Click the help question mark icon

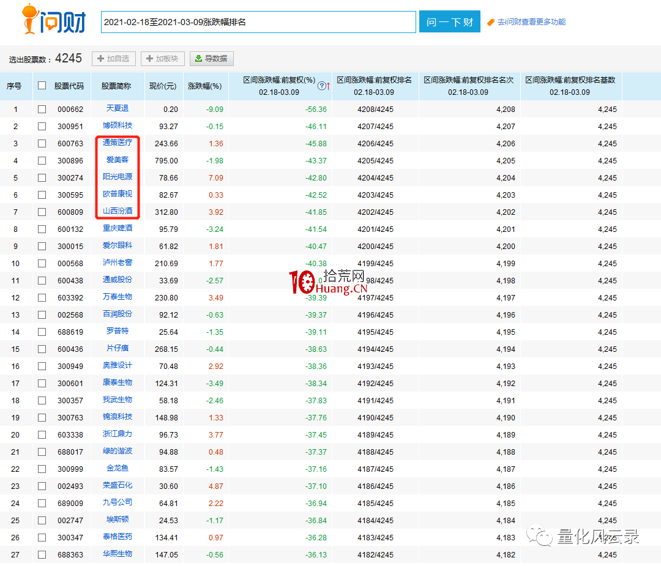click(321, 86)
